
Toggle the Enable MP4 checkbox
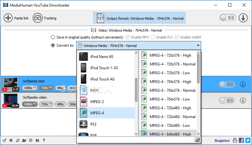pyautogui.click(x=128, y=37)
